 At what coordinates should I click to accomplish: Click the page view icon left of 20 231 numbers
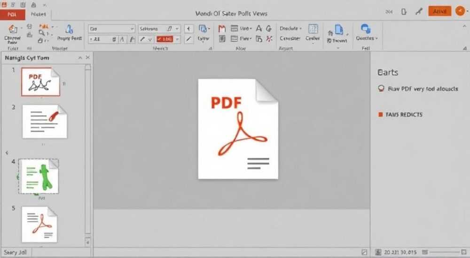378,252
